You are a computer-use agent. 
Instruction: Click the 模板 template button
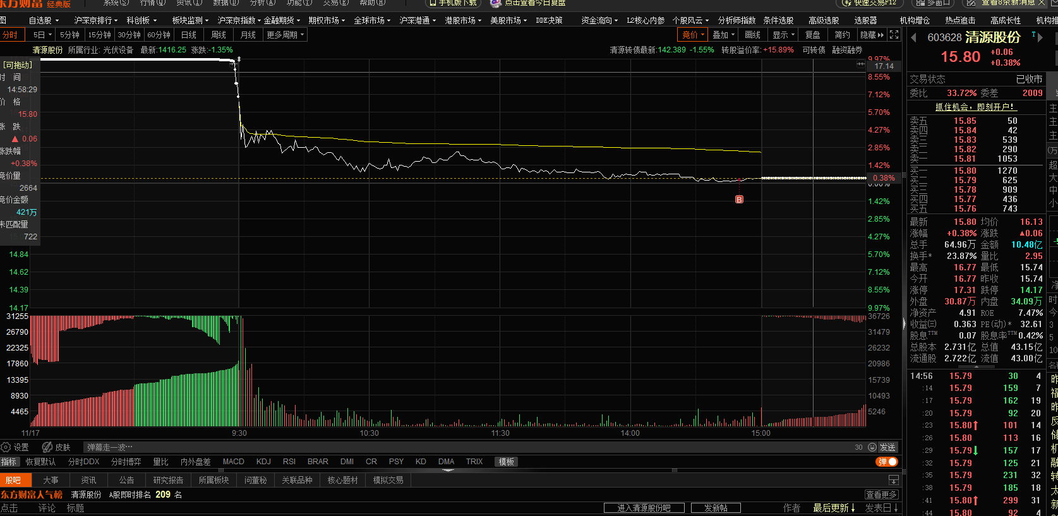pos(507,462)
